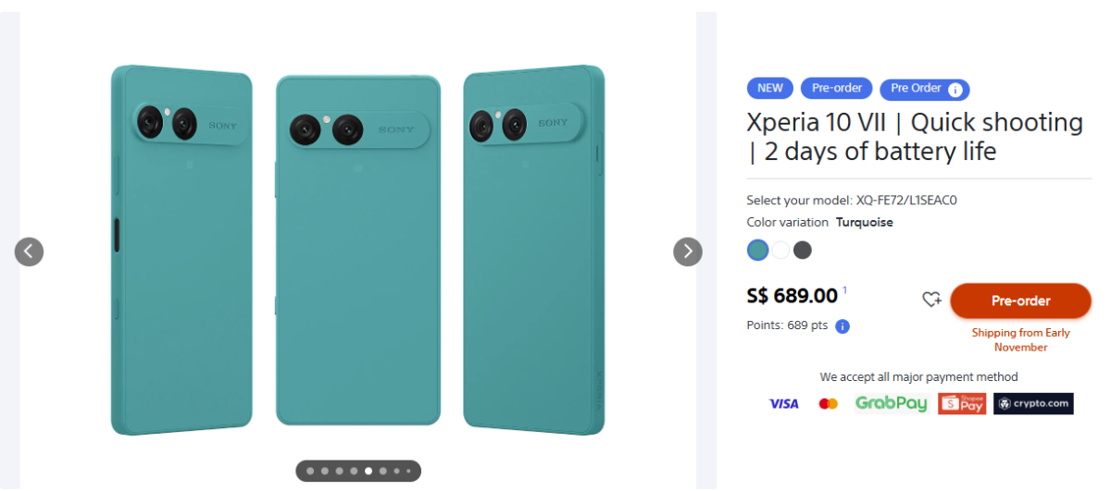Select the sixth carousel dot
Screen dimensions: 1111x491
(x=383, y=471)
